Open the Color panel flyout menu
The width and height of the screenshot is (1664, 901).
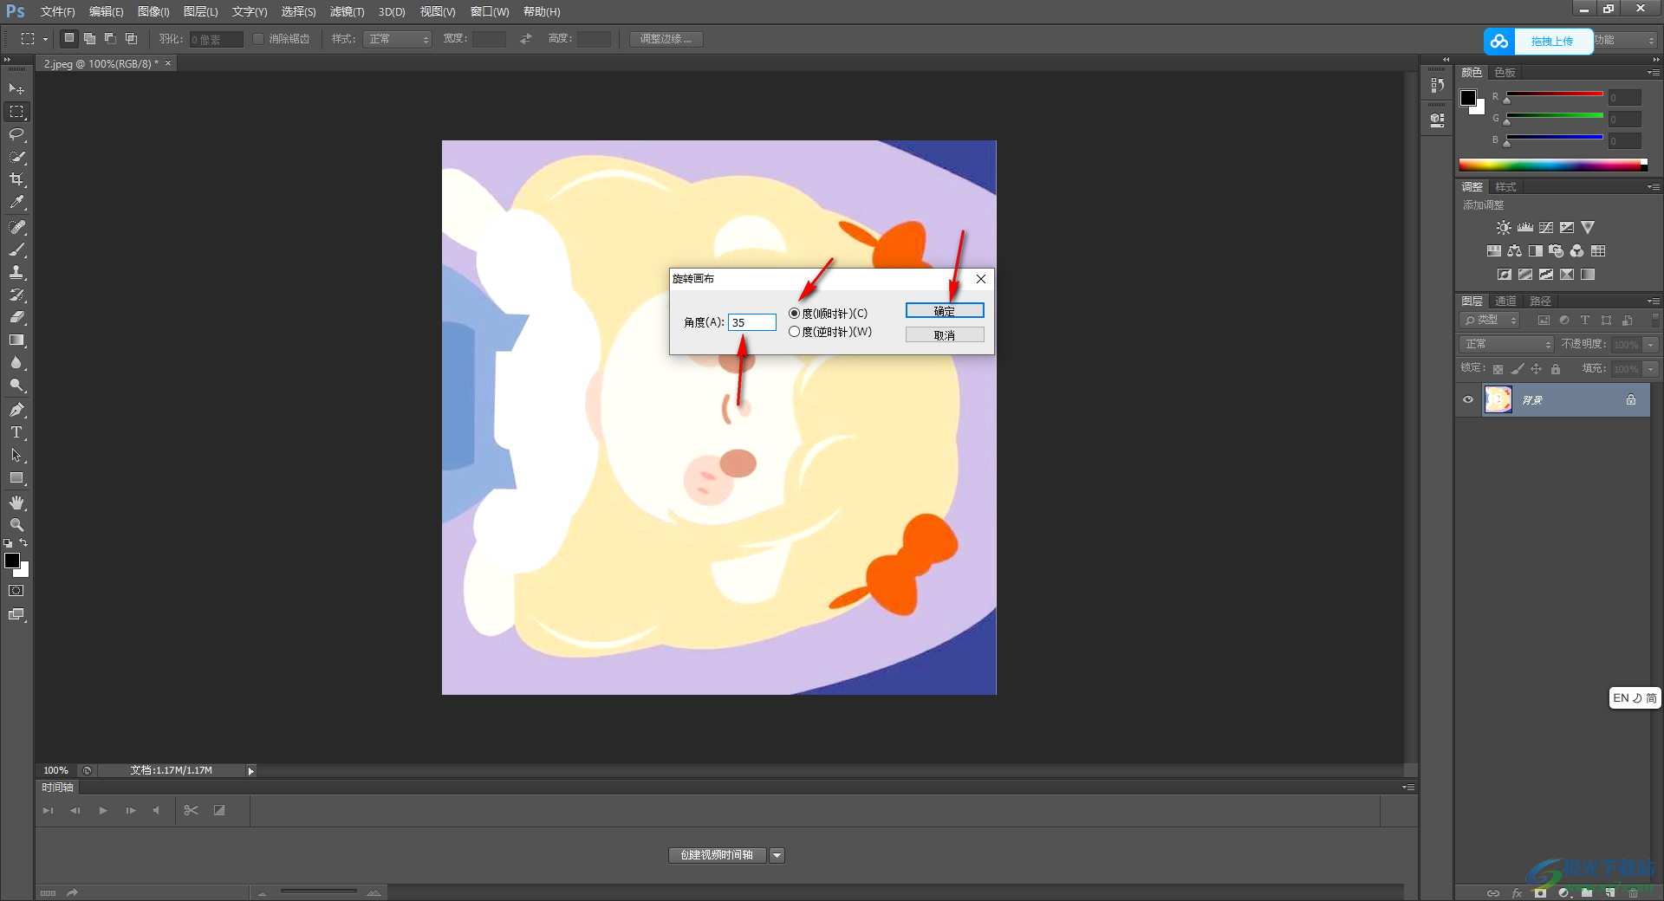coord(1654,73)
